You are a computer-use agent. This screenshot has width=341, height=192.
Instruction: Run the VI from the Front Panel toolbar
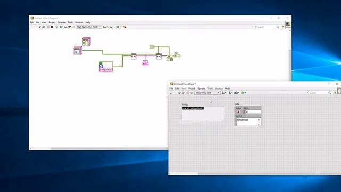(x=180, y=93)
